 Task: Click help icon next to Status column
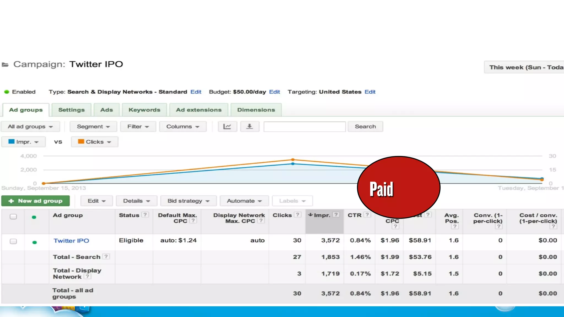pyautogui.click(x=145, y=215)
